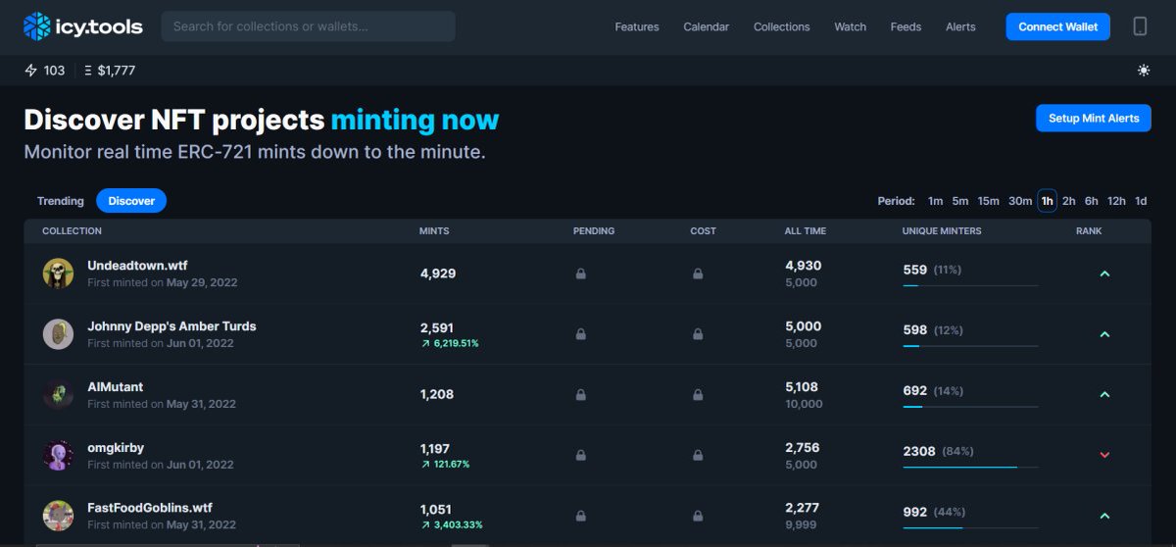Select the 30m period option
The height and width of the screenshot is (547, 1176).
click(x=1020, y=201)
